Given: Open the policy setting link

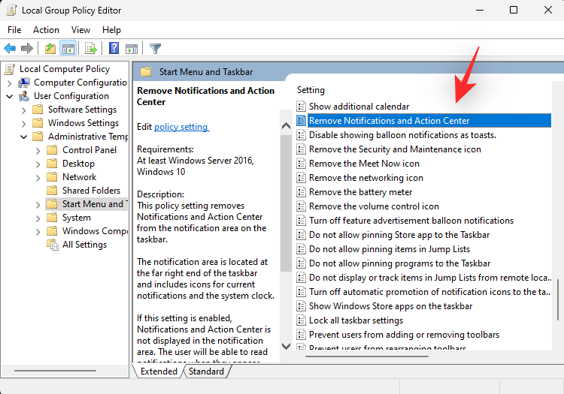Looking at the screenshot, I should (x=181, y=127).
